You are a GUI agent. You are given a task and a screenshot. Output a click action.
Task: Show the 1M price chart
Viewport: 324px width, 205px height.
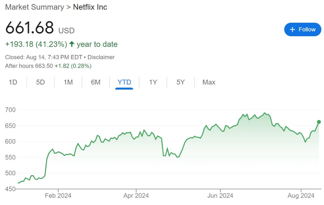click(68, 82)
